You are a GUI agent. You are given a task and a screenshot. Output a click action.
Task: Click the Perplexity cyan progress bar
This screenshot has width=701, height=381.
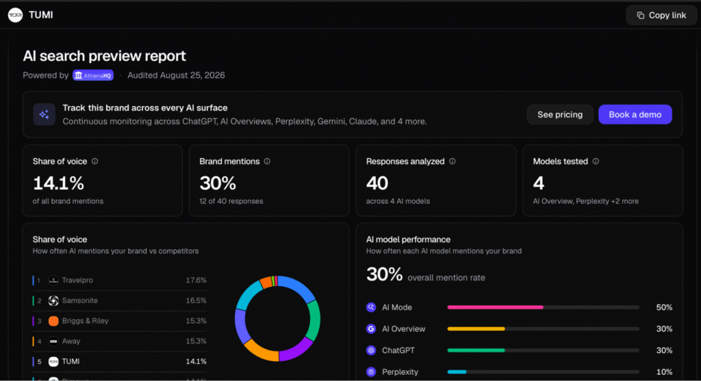(x=457, y=371)
